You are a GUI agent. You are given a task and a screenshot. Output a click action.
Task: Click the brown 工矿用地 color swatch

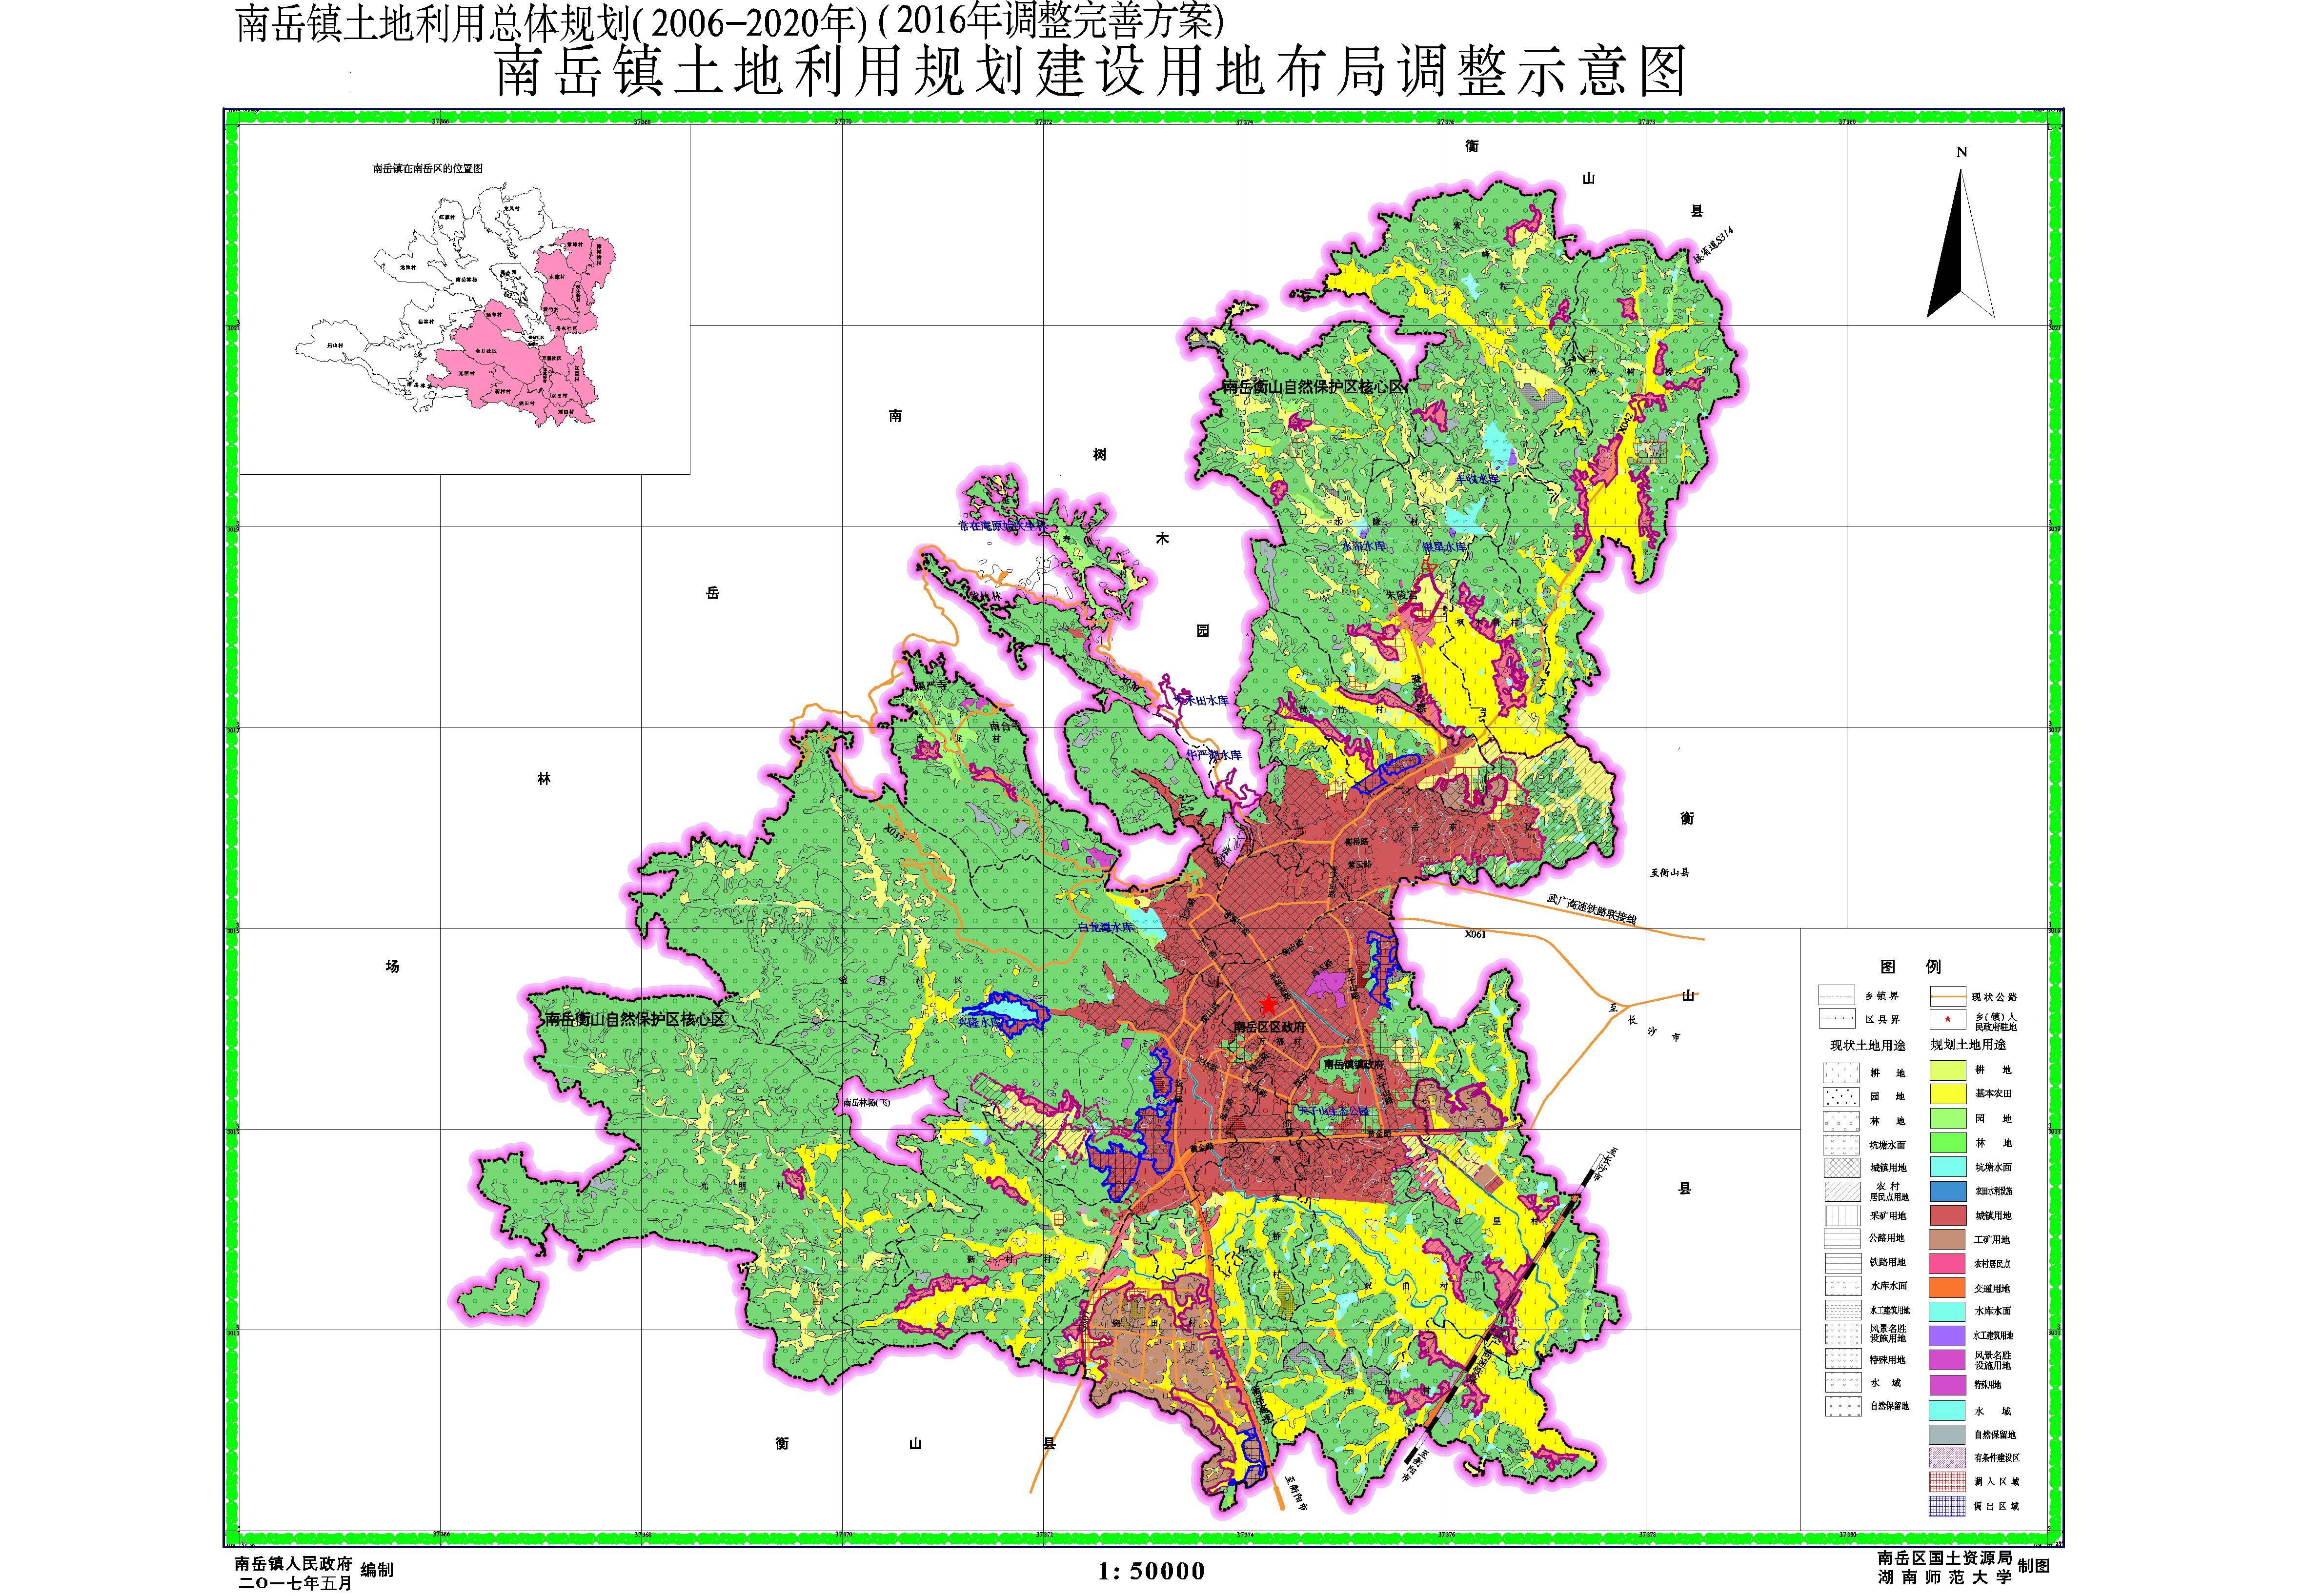pyautogui.click(x=1947, y=1239)
